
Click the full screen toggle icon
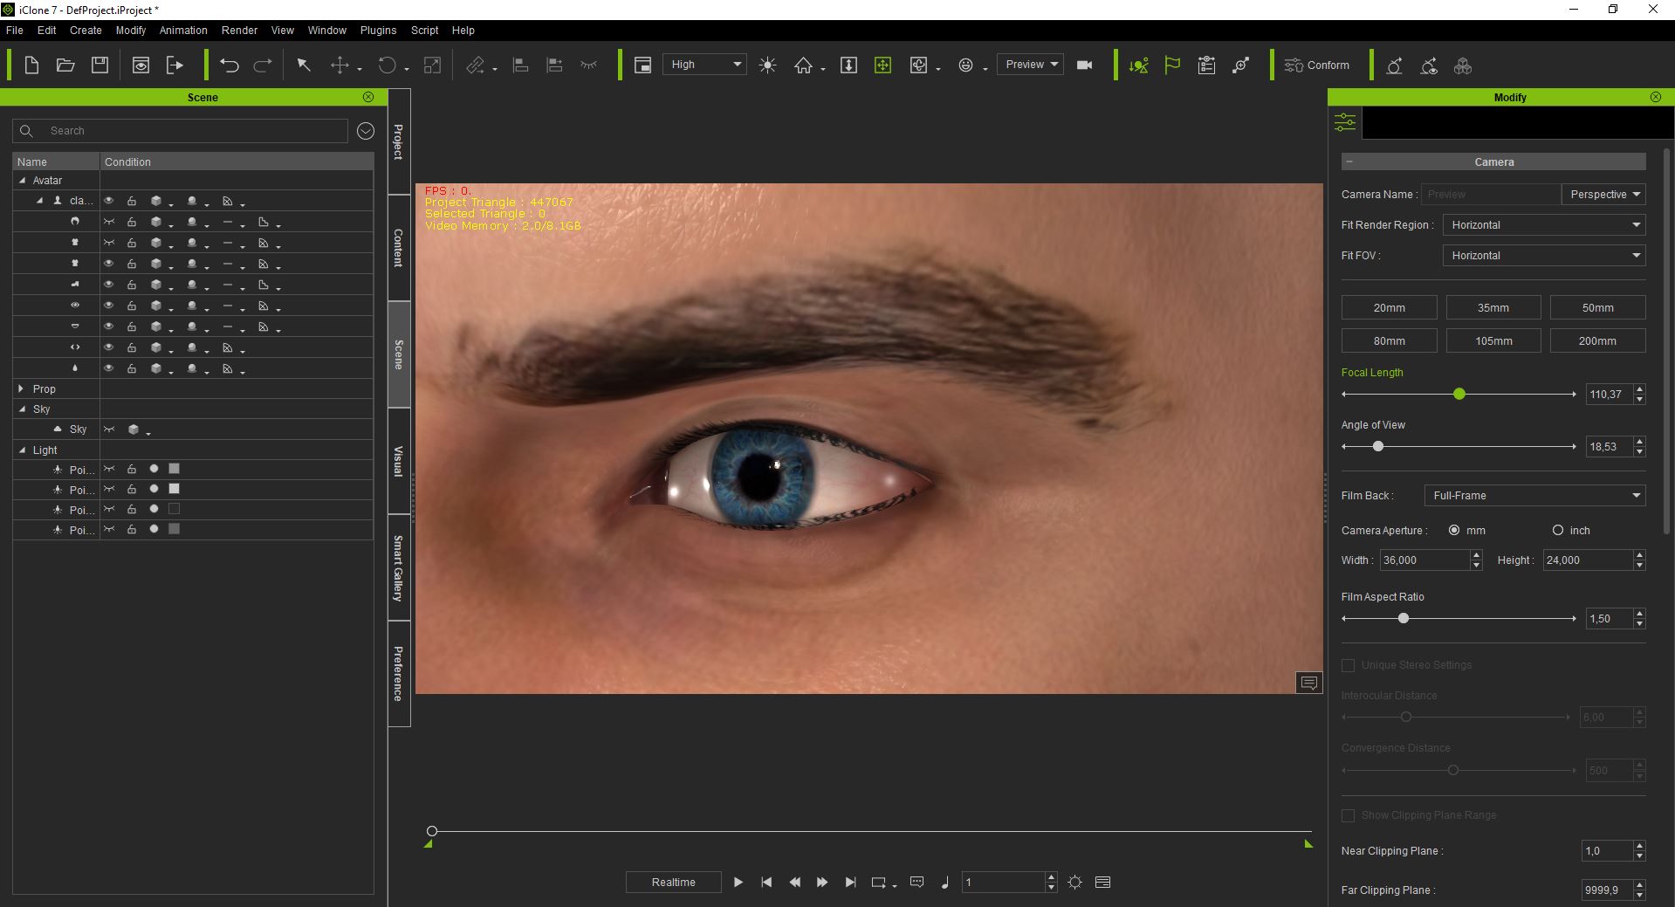tap(642, 65)
